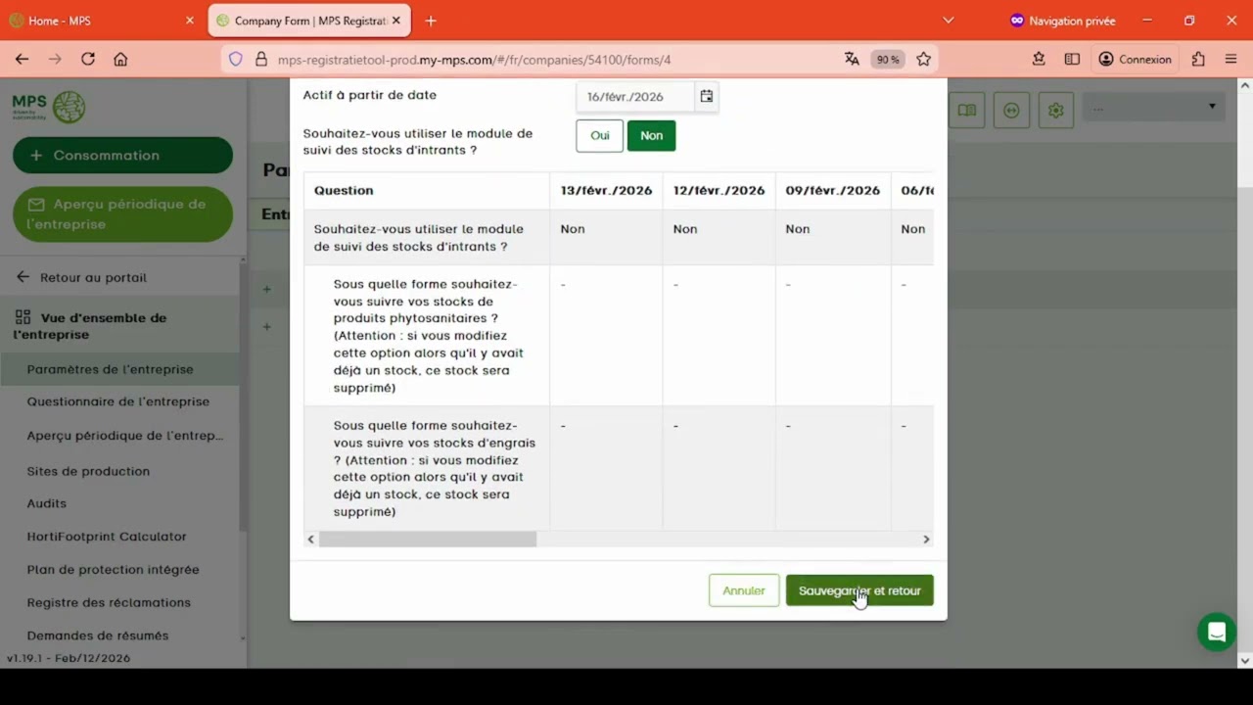The image size is (1253, 705).
Task: Open a new browser tab with plus
Action: tap(431, 21)
